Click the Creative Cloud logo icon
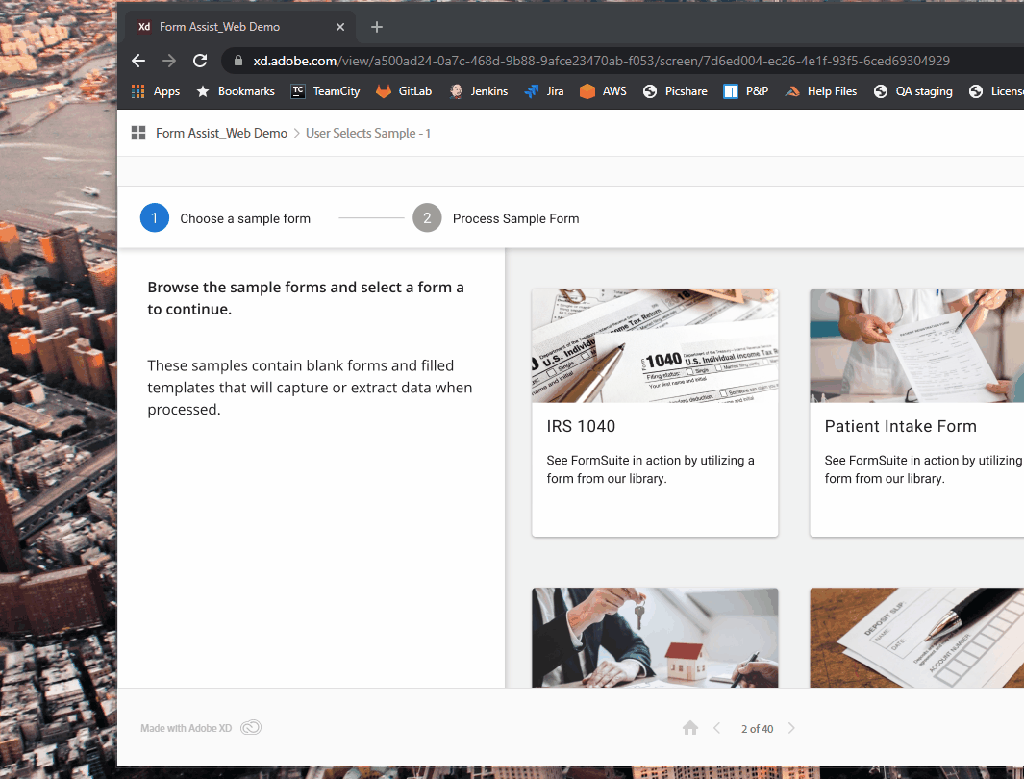This screenshot has width=1024, height=779. tap(251, 727)
